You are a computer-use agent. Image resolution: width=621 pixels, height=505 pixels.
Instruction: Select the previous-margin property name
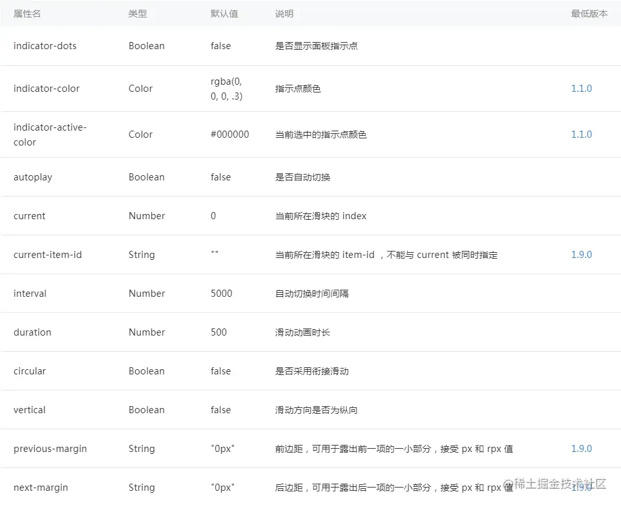(x=50, y=449)
